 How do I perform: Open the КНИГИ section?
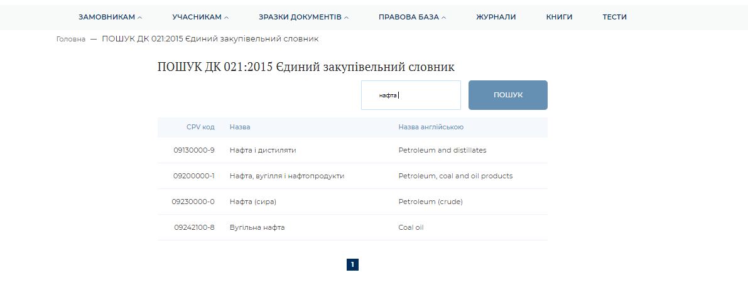click(559, 17)
